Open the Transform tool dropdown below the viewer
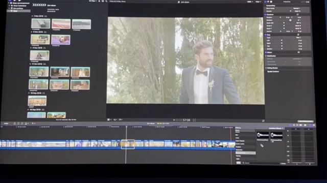 pos(115,120)
